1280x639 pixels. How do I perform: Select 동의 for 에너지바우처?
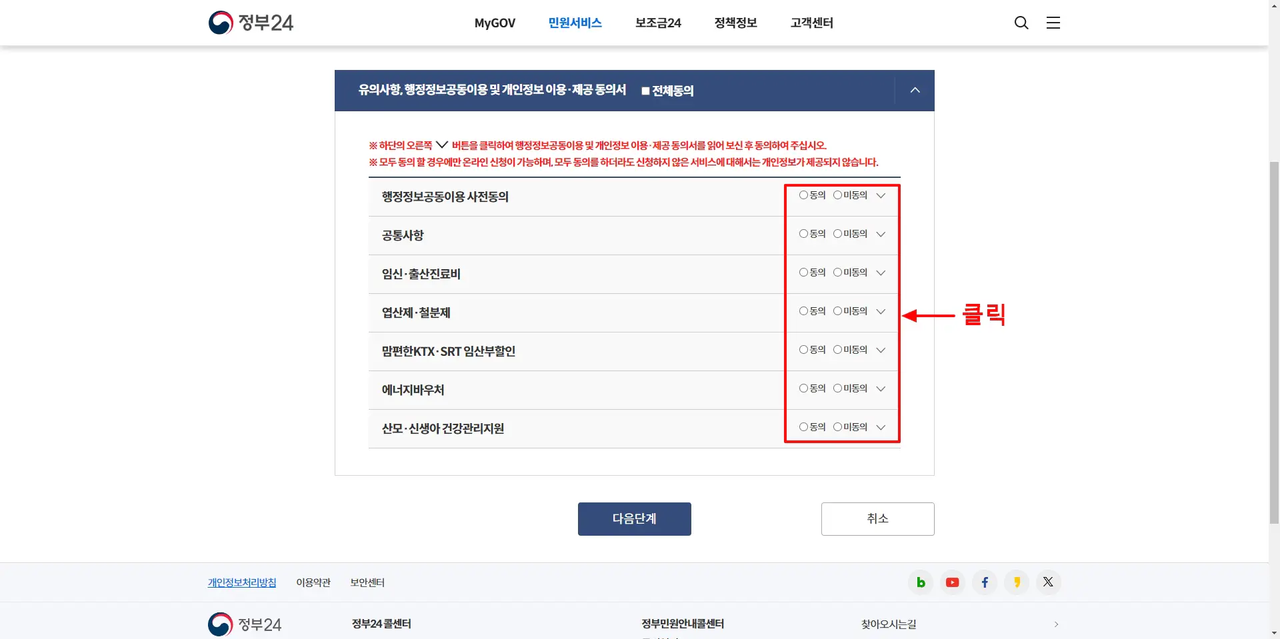coord(803,388)
